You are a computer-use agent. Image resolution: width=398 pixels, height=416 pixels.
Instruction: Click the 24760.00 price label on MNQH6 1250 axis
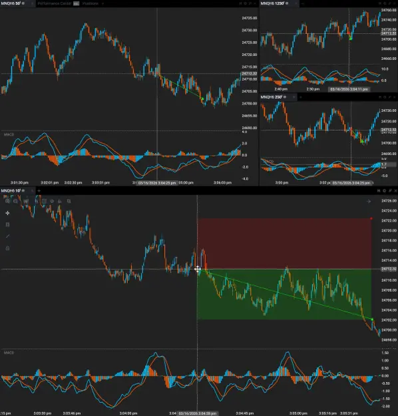389,10
